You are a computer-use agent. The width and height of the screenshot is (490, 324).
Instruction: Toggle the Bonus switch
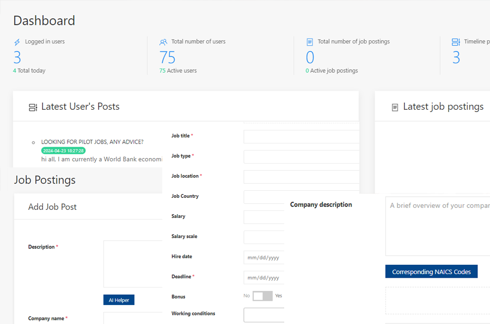click(x=262, y=296)
